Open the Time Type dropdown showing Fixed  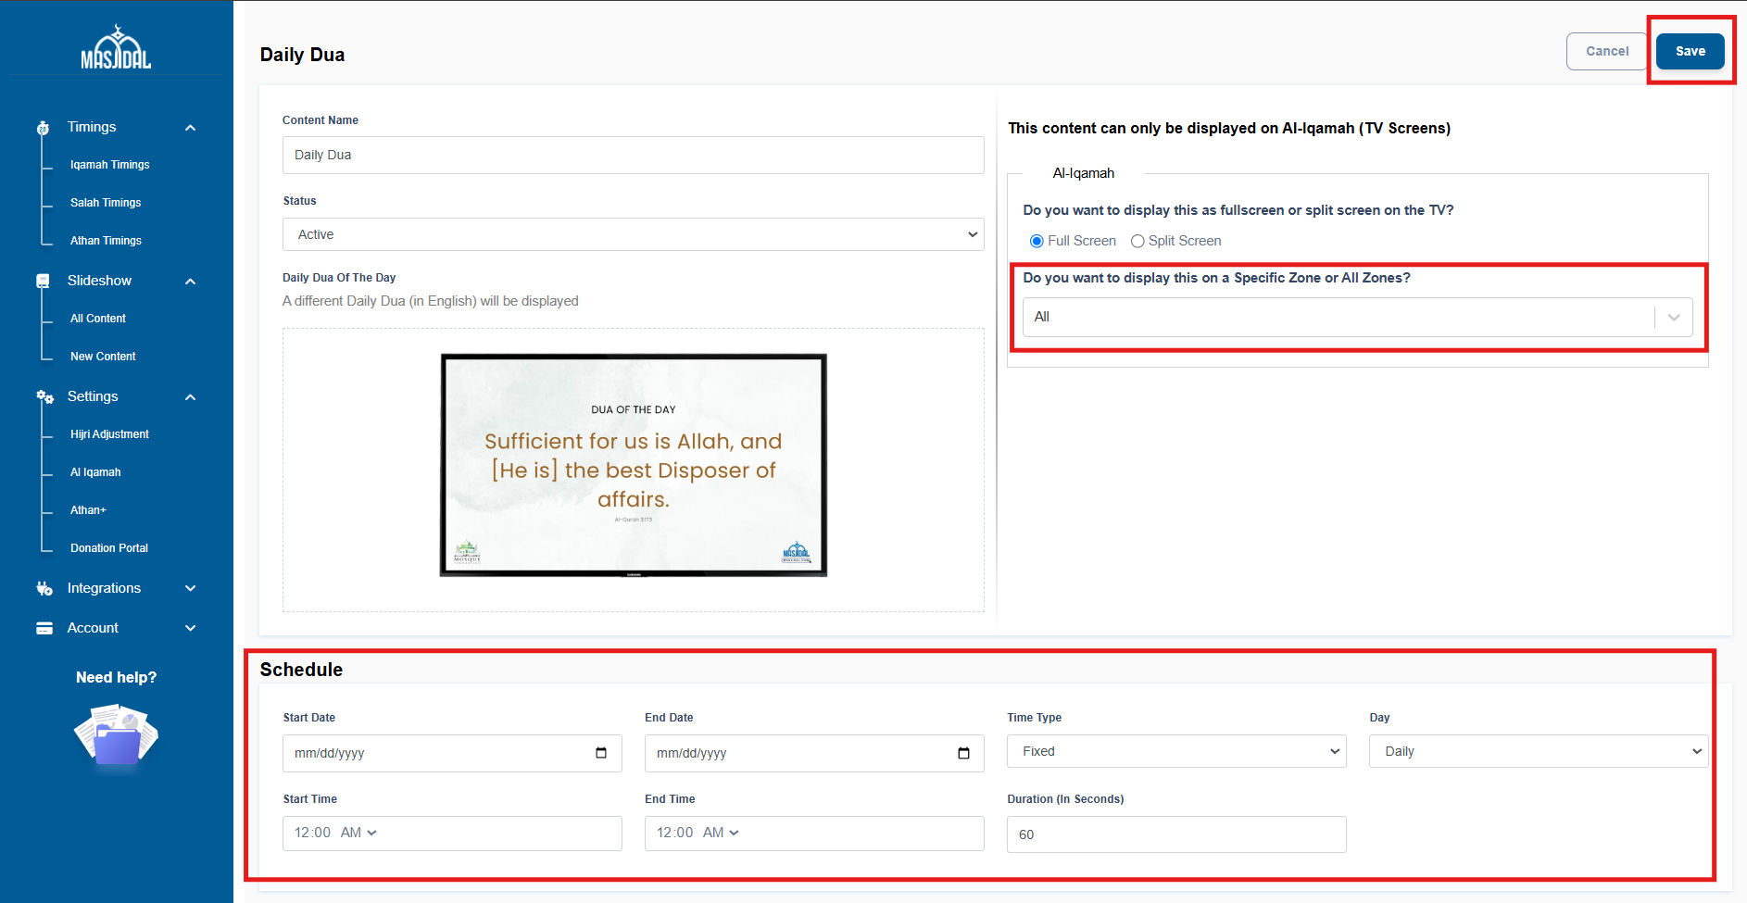pos(1175,751)
